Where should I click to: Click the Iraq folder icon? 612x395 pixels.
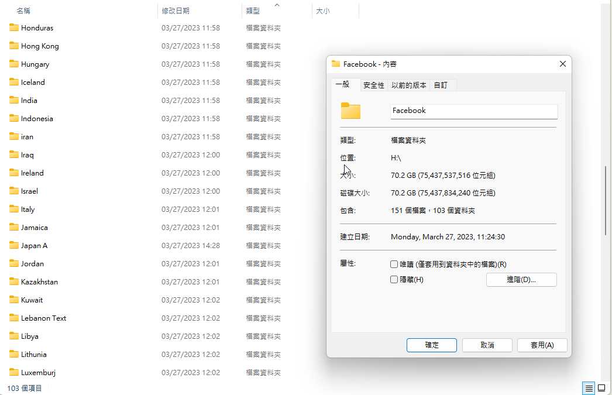[x=14, y=154]
